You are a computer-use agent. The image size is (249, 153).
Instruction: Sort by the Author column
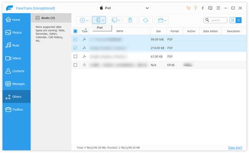coord(191,31)
